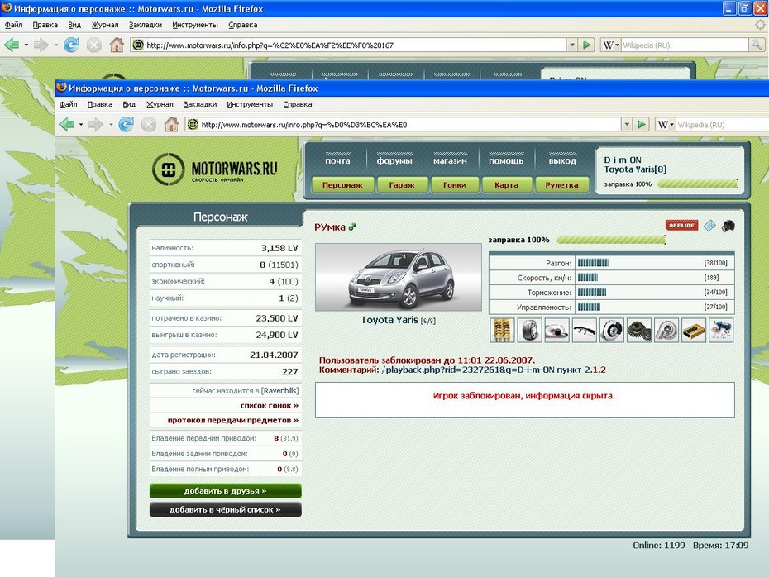Viewport: 769px width, 577px height.
Task: Open the Wikipedia search engine dropdown in background window
Action: coord(610,45)
